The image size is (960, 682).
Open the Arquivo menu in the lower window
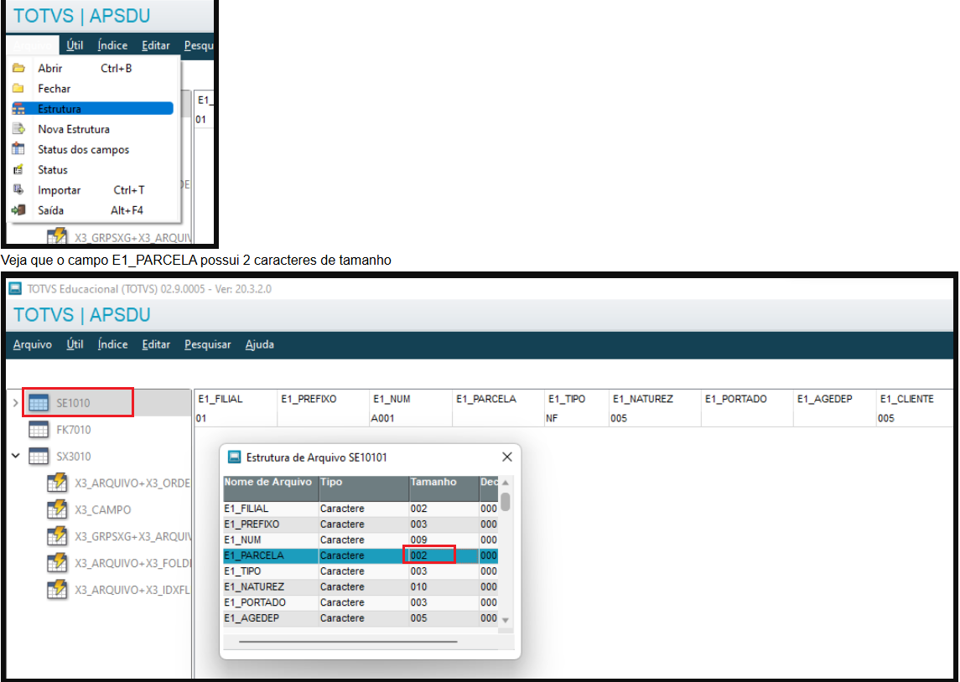click(x=33, y=344)
